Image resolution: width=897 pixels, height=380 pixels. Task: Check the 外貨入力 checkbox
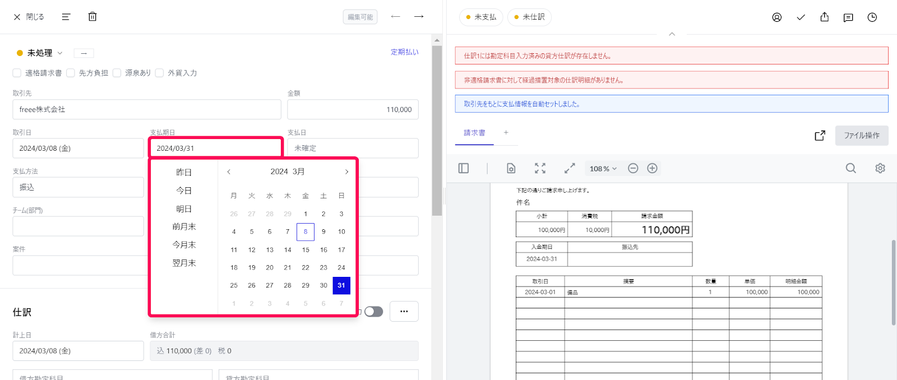[159, 73]
